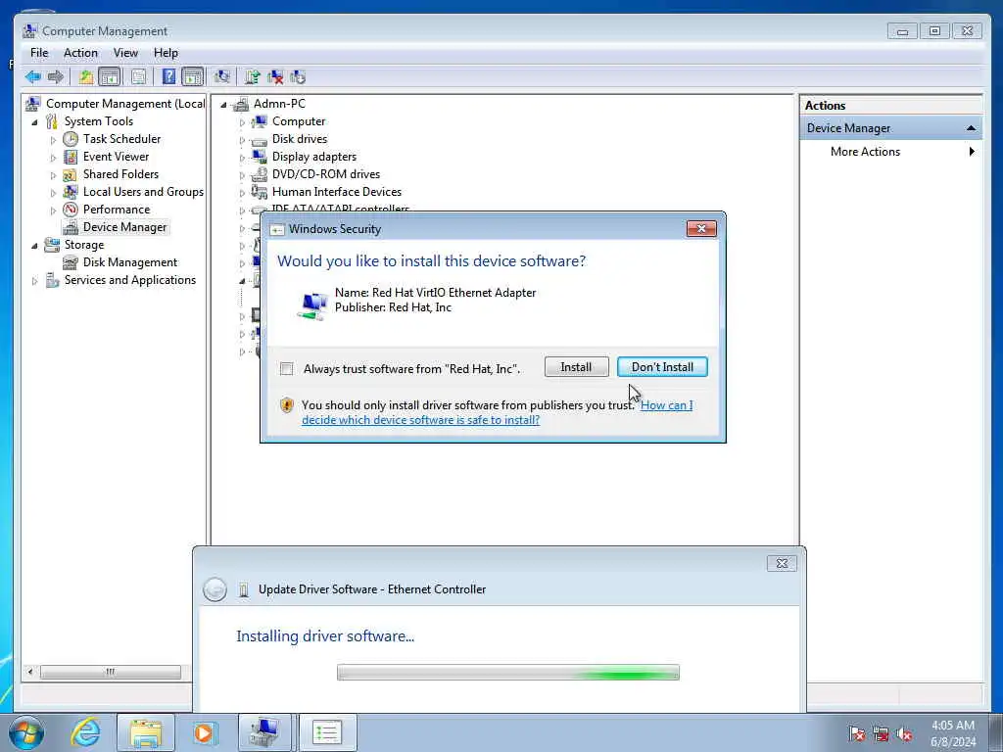The height and width of the screenshot is (752, 1003).
Task: Click the network tray icon
Action: tap(881, 733)
